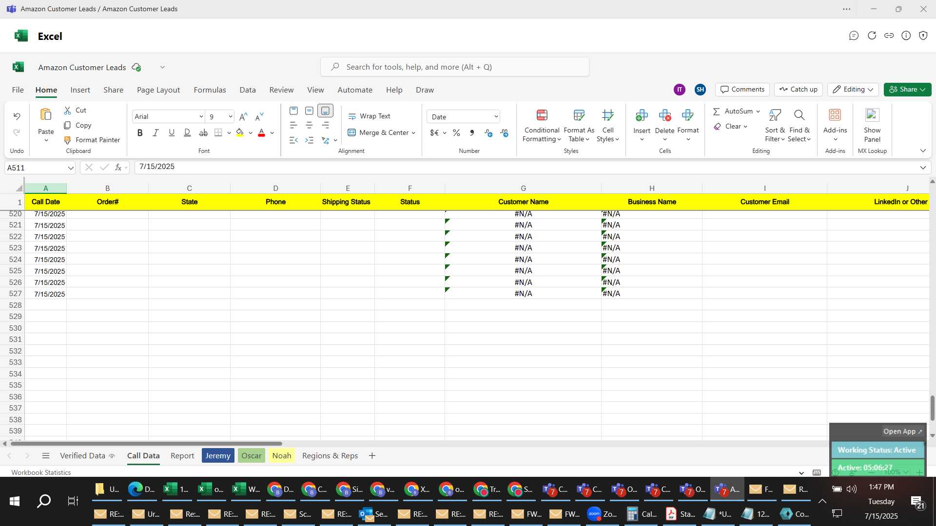Click the Open App link
Viewport: 936px width, 526px height.
[x=903, y=431]
